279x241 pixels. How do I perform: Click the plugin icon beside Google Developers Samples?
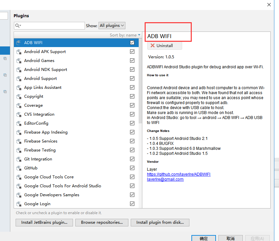[x=19, y=195]
